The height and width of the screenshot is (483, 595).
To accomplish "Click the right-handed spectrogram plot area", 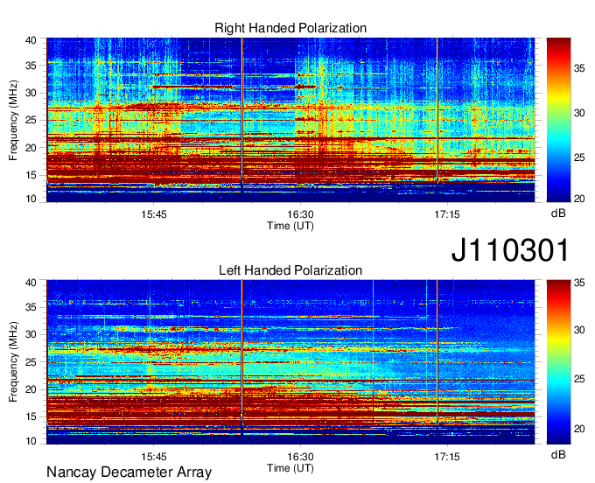I will pyautogui.click(x=290, y=120).
